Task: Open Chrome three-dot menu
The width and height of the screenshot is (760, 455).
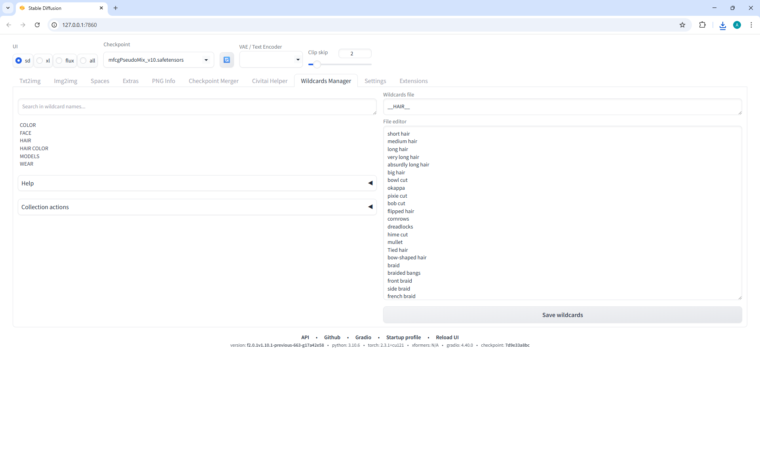Action: pyautogui.click(x=751, y=25)
